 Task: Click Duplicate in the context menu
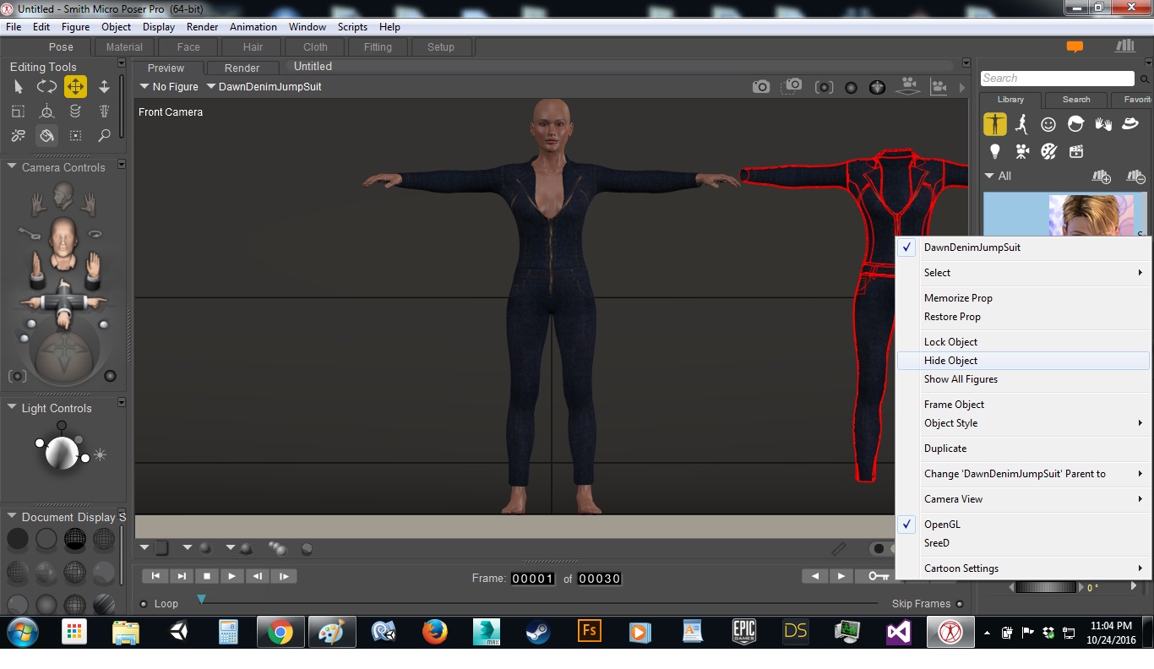[x=945, y=449]
